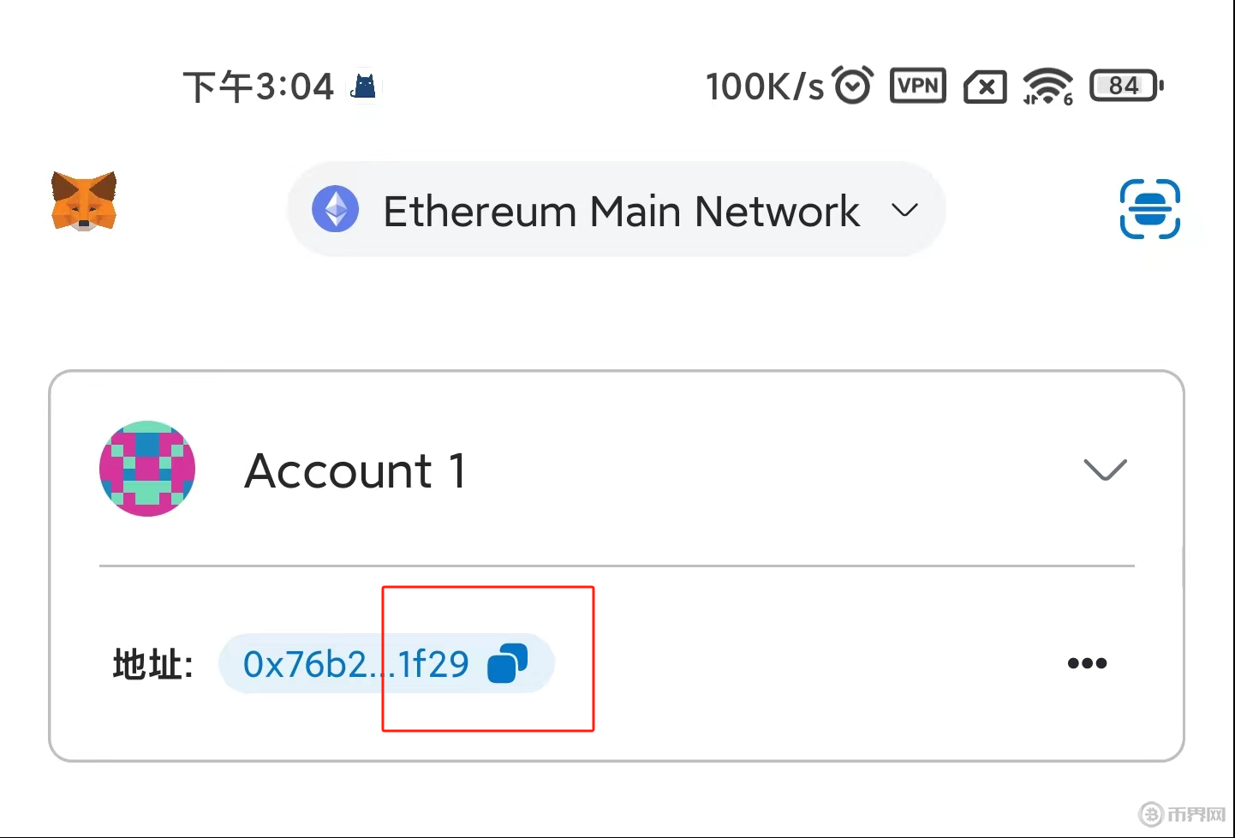Tap the Account 1 identicon avatar

(147, 469)
